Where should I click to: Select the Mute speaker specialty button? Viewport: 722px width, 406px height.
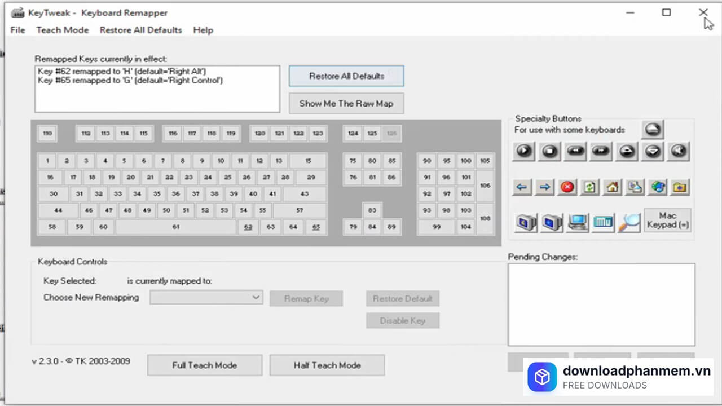point(679,151)
